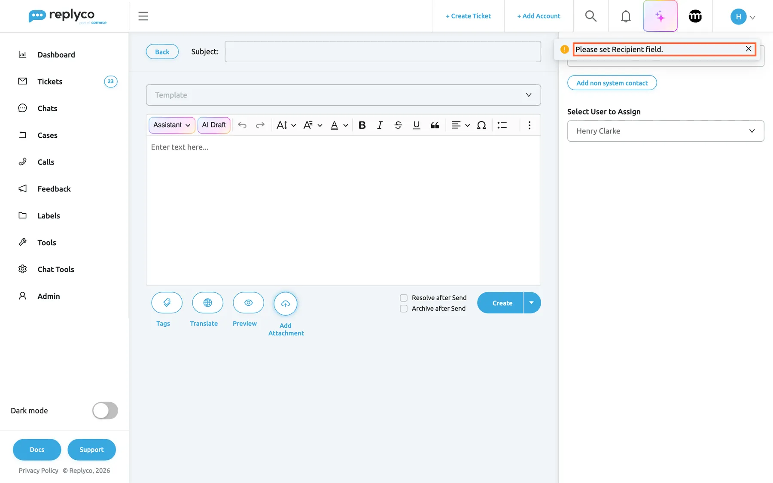Insert a special character (omega)
The image size is (773, 483).
tap(481, 125)
